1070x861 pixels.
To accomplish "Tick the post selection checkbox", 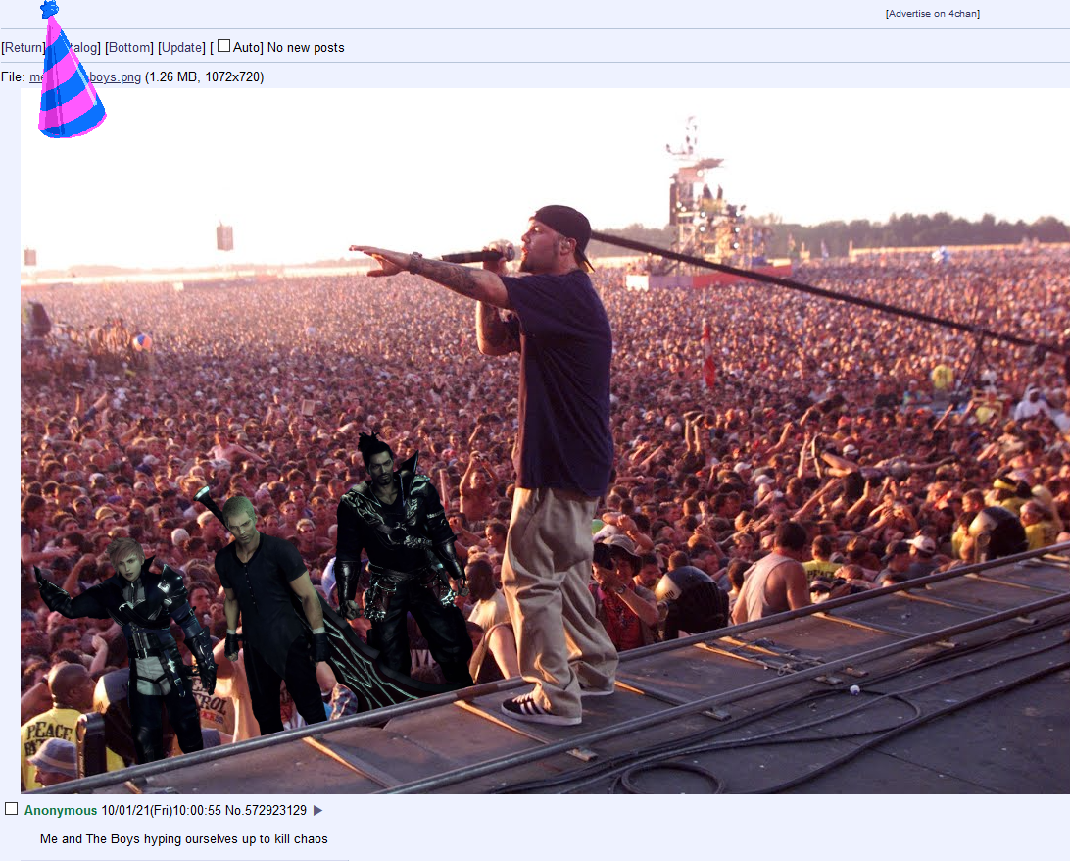I will tap(11, 809).
